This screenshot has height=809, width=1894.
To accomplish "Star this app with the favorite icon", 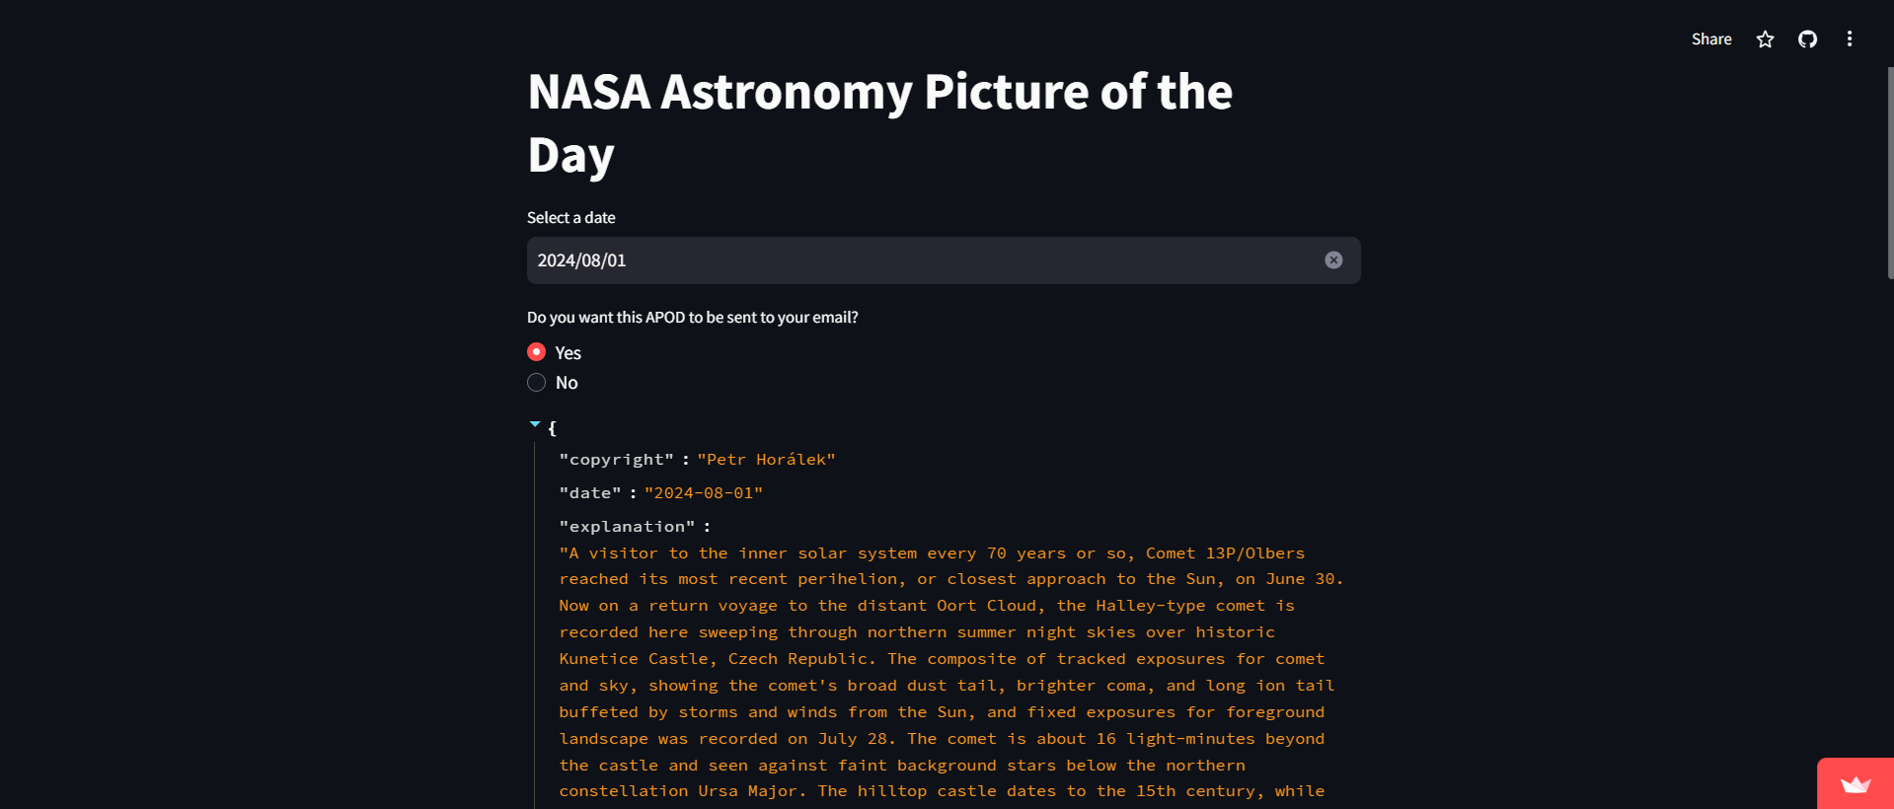I will [1765, 39].
